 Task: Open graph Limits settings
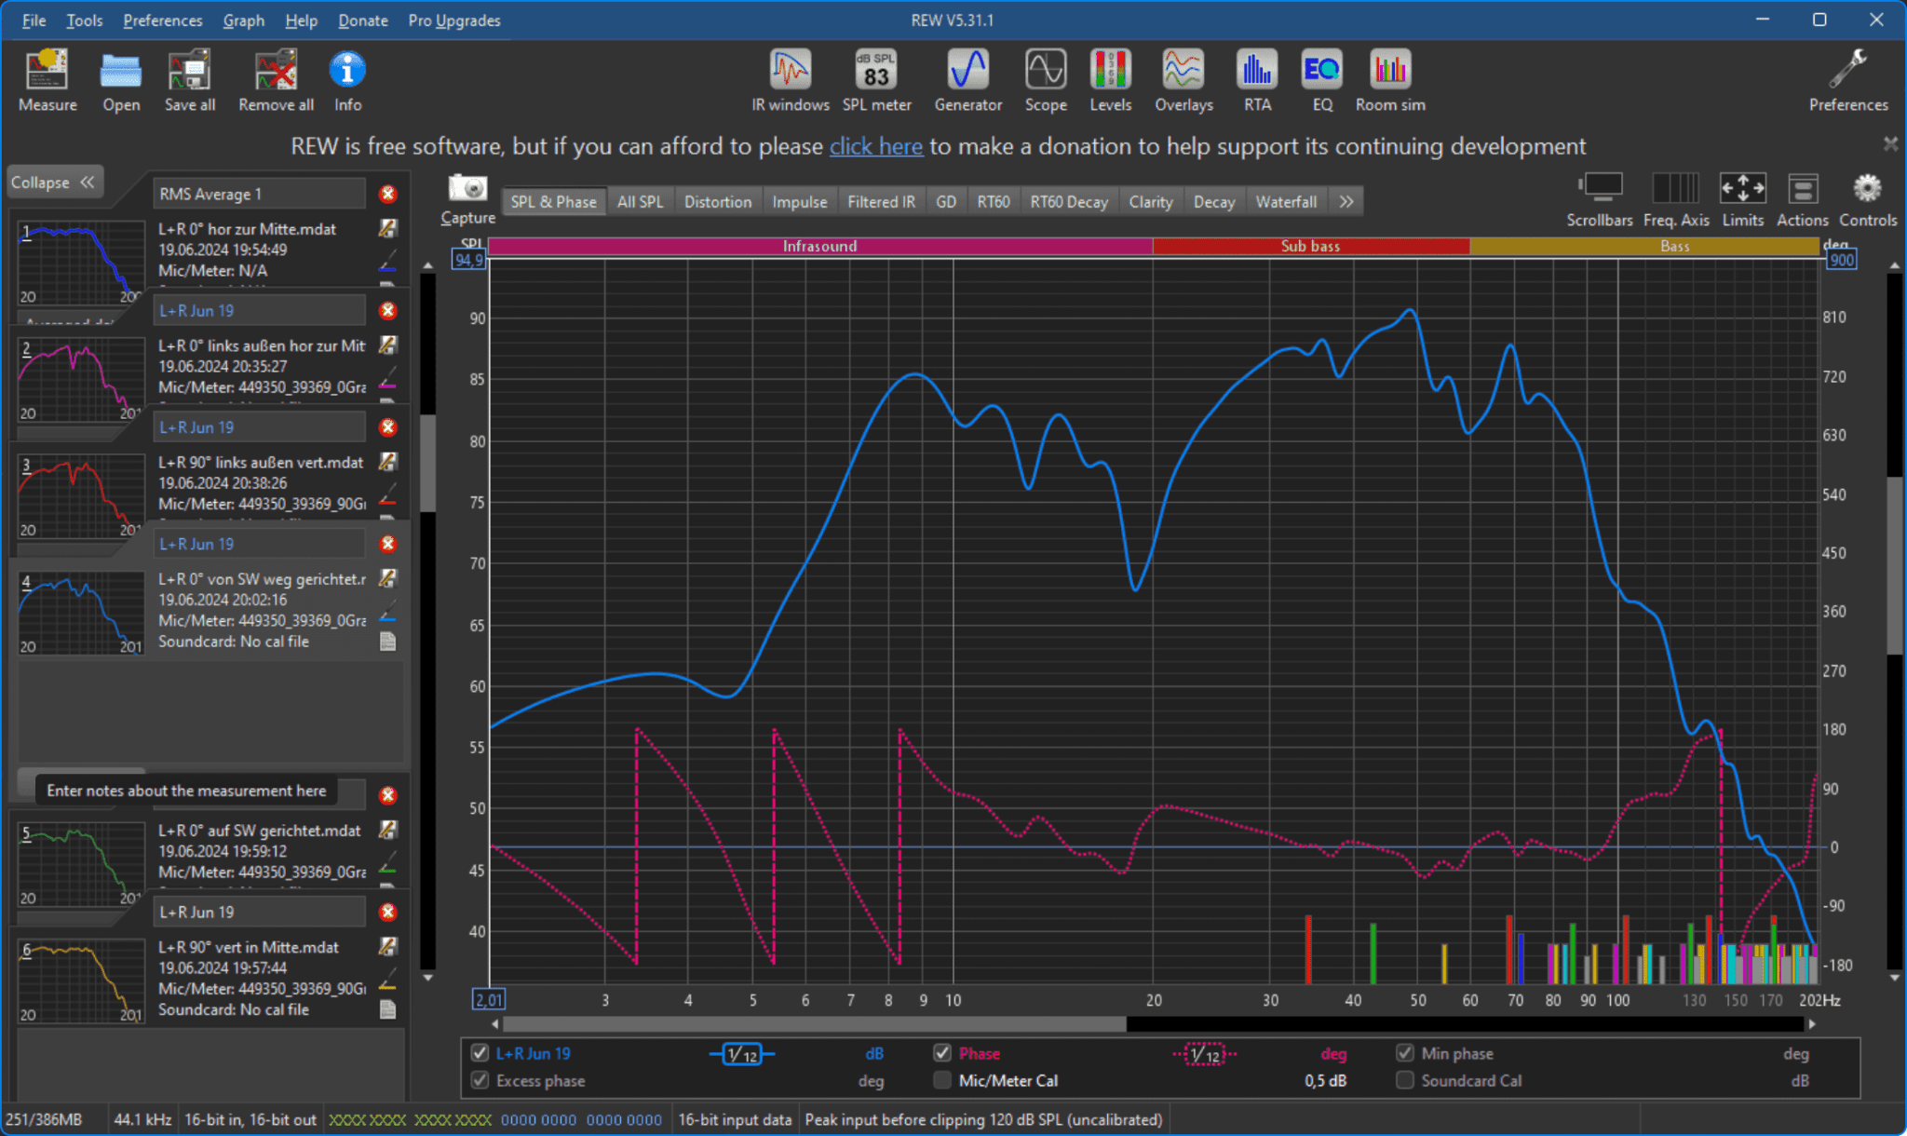point(1743,199)
